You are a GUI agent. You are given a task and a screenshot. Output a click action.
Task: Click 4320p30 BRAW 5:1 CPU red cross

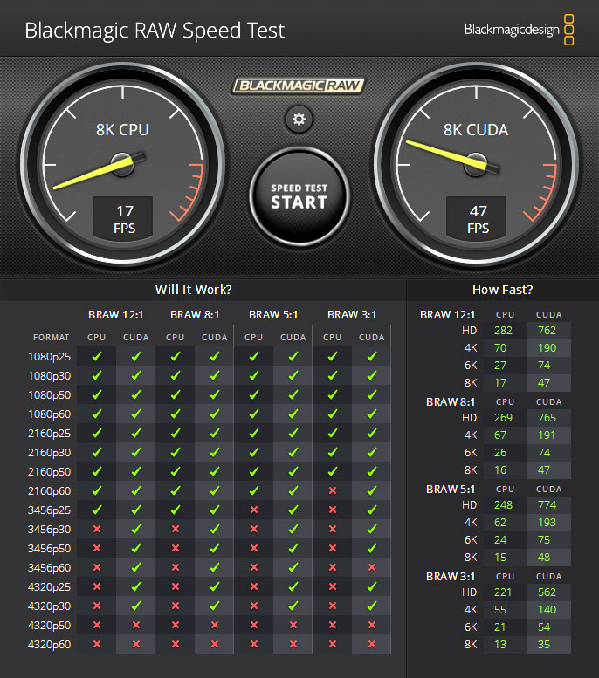tap(253, 606)
